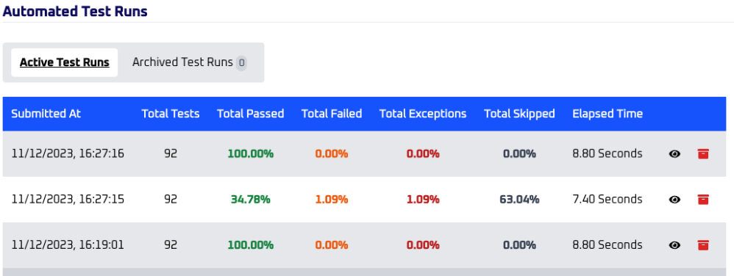
Task: Click the Total Failed column header
Action: pos(332,114)
